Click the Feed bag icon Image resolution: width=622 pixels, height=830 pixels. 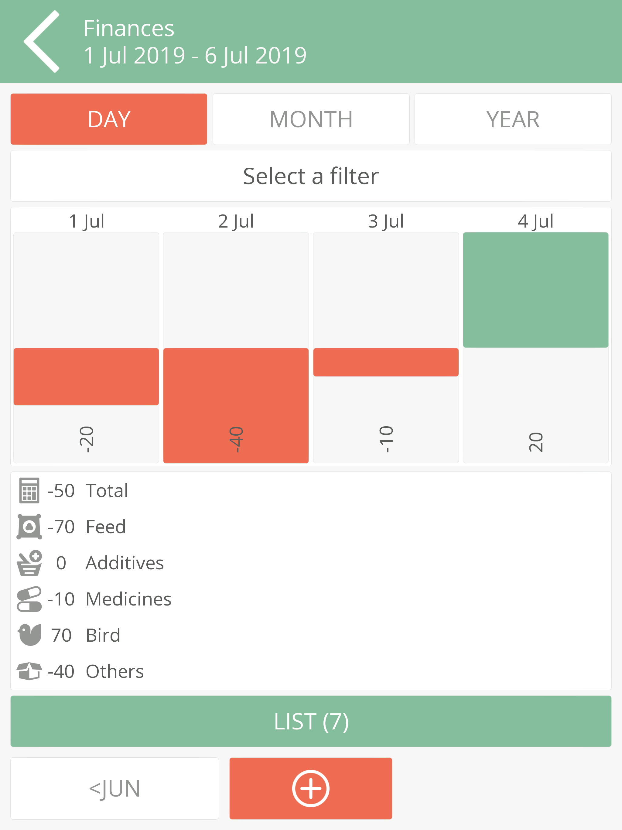pos(29,526)
